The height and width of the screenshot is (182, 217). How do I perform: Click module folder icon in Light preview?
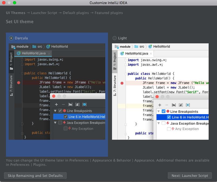point(117,47)
